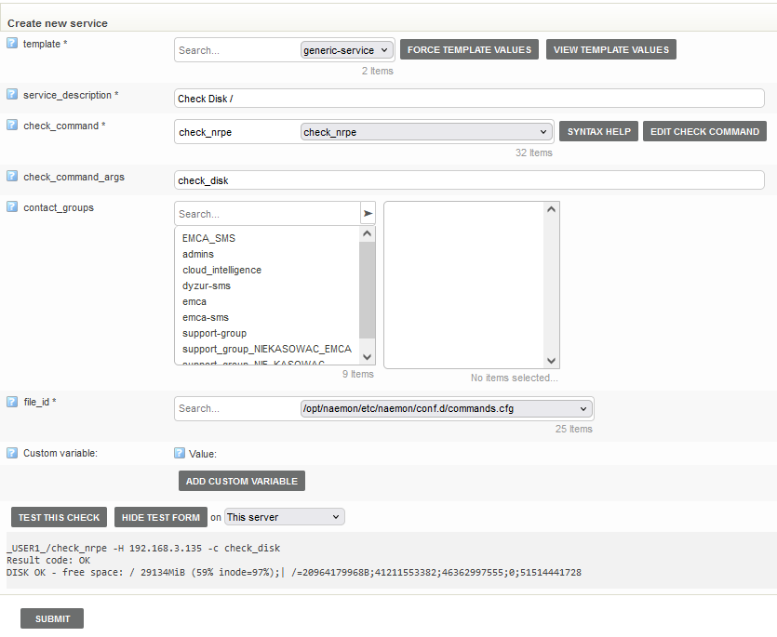This screenshot has width=777, height=637.
Task: Click help icon next to file_id
Action: point(12,401)
